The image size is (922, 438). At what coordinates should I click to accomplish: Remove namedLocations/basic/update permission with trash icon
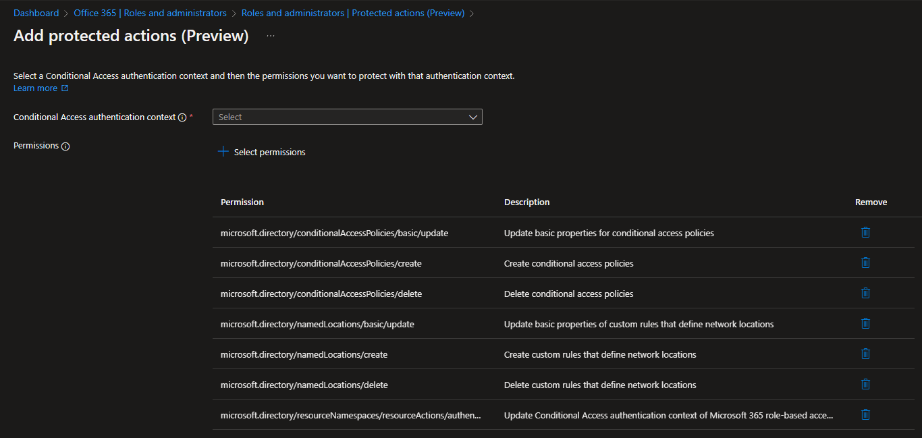(x=865, y=323)
